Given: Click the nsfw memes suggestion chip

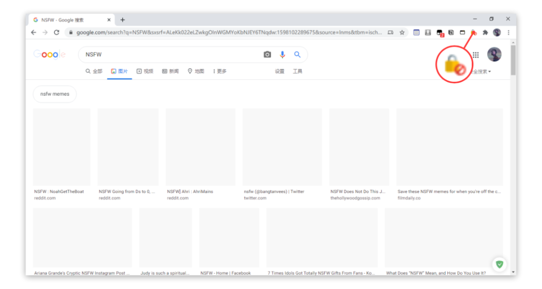Looking at the screenshot, I should pyautogui.click(x=55, y=94).
